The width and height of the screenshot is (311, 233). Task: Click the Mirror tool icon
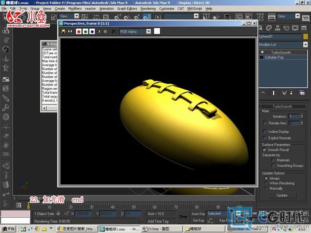[206, 17]
